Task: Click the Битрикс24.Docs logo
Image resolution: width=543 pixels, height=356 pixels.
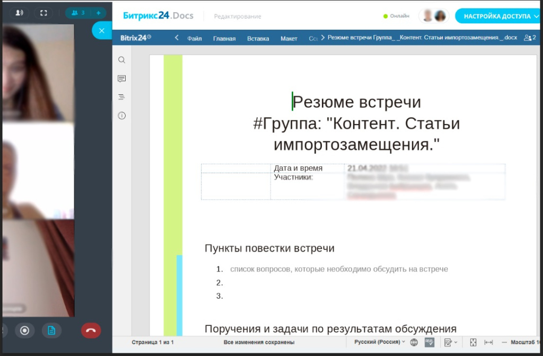Action: point(158,15)
